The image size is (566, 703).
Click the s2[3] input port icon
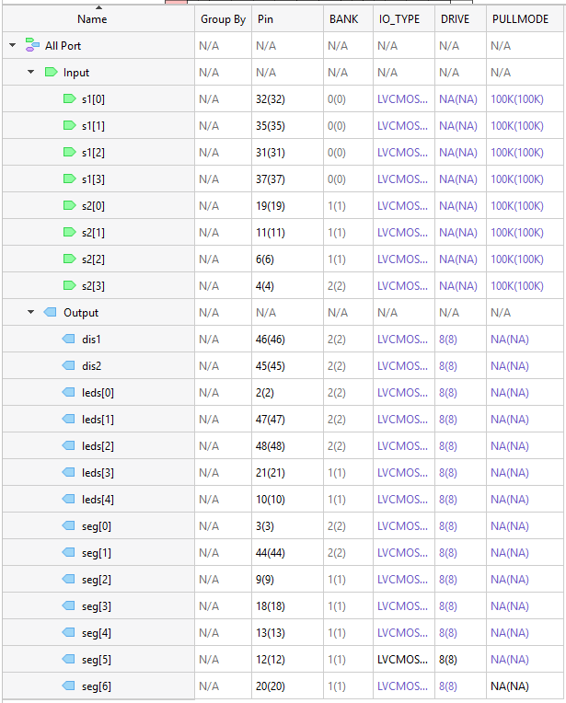pos(69,286)
